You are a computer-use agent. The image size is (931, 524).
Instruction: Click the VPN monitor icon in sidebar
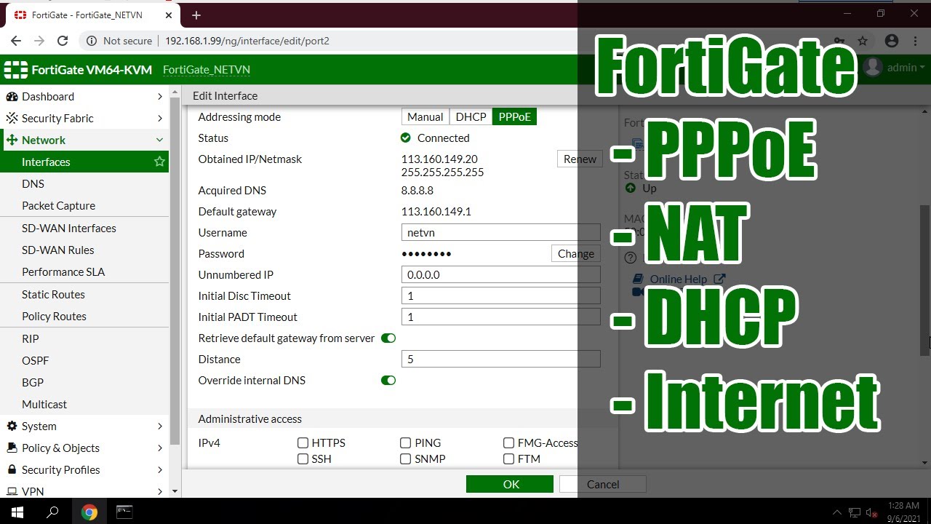click(x=12, y=492)
